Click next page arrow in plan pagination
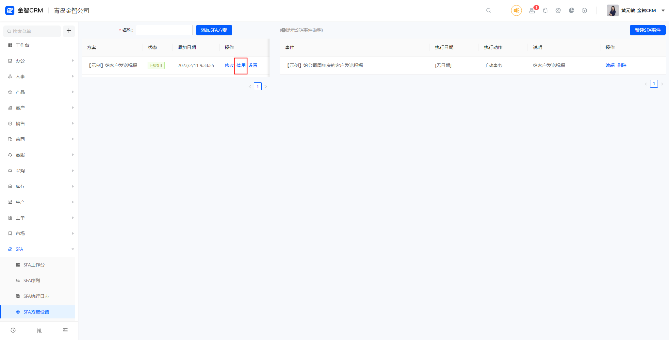Image resolution: width=669 pixels, height=340 pixels. coord(266,87)
